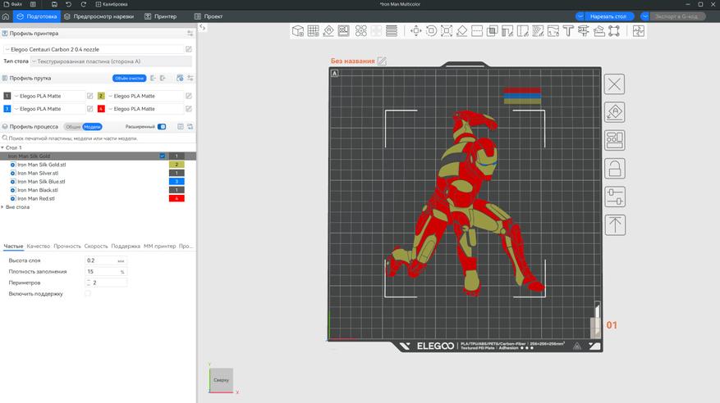Select the Rotate tool in the toolbar
Image resolution: width=720 pixels, height=403 pixels.
(x=430, y=31)
